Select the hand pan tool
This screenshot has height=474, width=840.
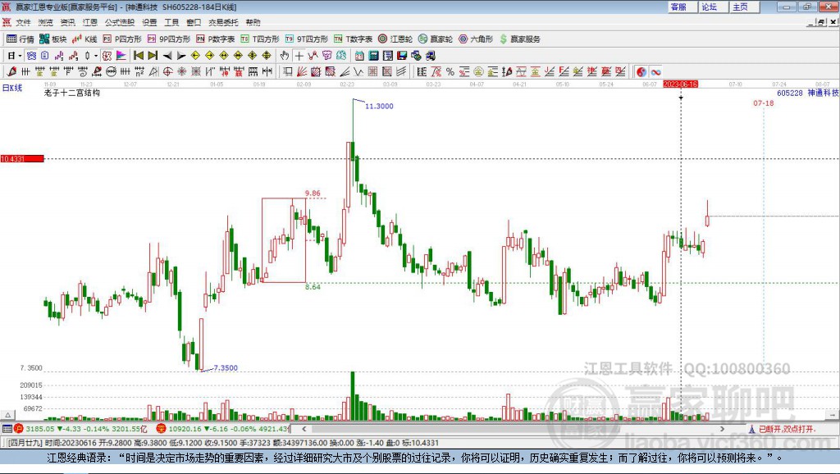coord(285,56)
